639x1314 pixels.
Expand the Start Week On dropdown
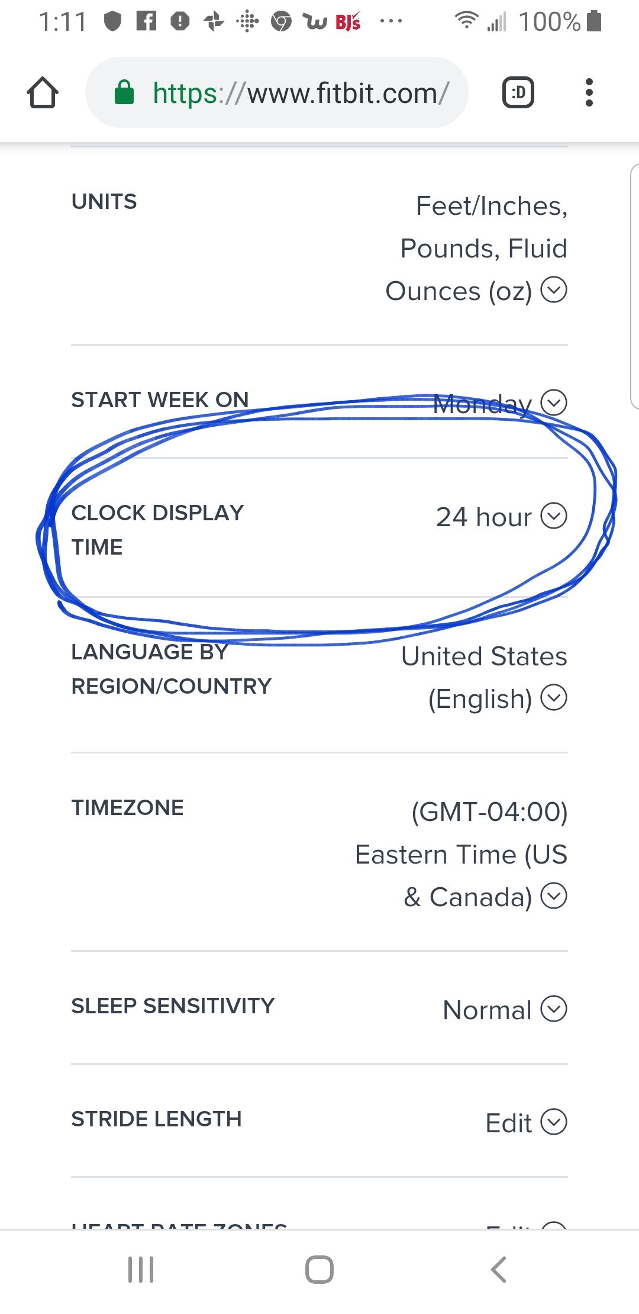[x=554, y=402]
